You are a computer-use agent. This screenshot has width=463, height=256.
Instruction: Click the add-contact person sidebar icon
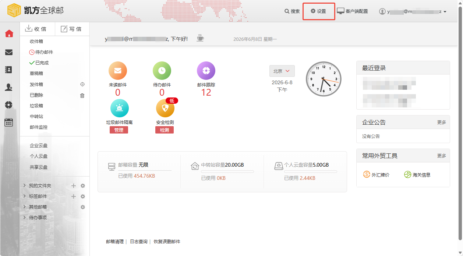9,87
